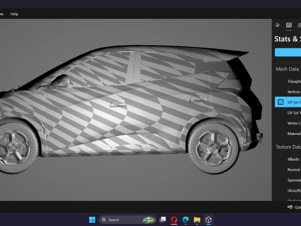Open the Help menu
The image size is (301, 226).
(14, 14)
